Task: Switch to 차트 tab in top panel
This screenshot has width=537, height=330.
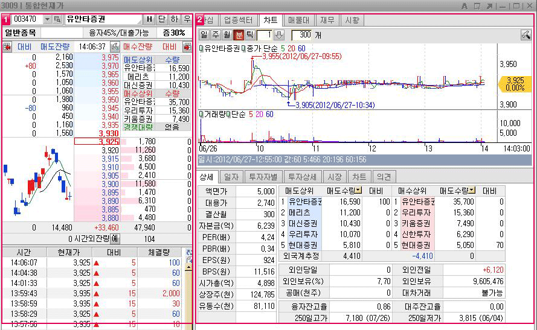Action: click(x=270, y=20)
